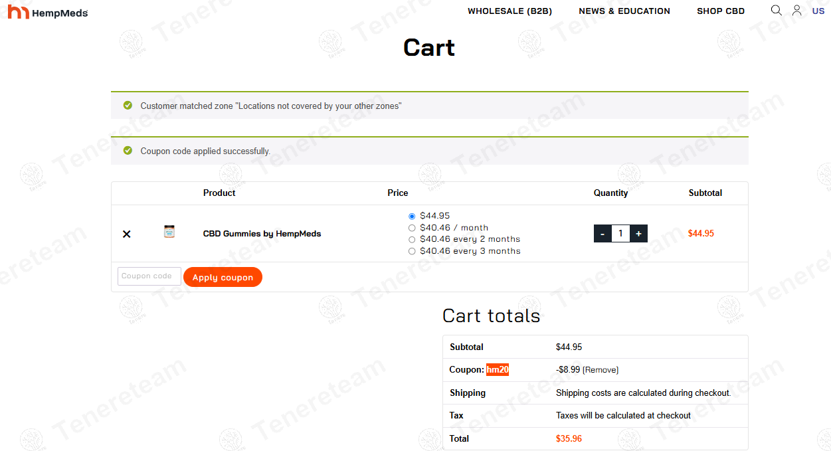Click the Cart totals heading

click(x=492, y=316)
